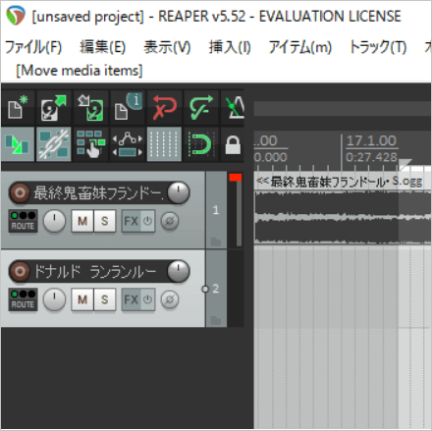Click the green Redo arrow icon

click(201, 108)
